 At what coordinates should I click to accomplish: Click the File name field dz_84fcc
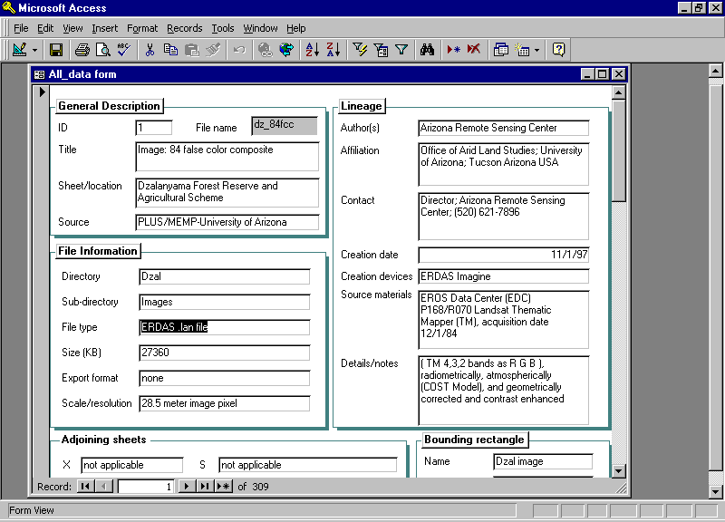point(285,125)
